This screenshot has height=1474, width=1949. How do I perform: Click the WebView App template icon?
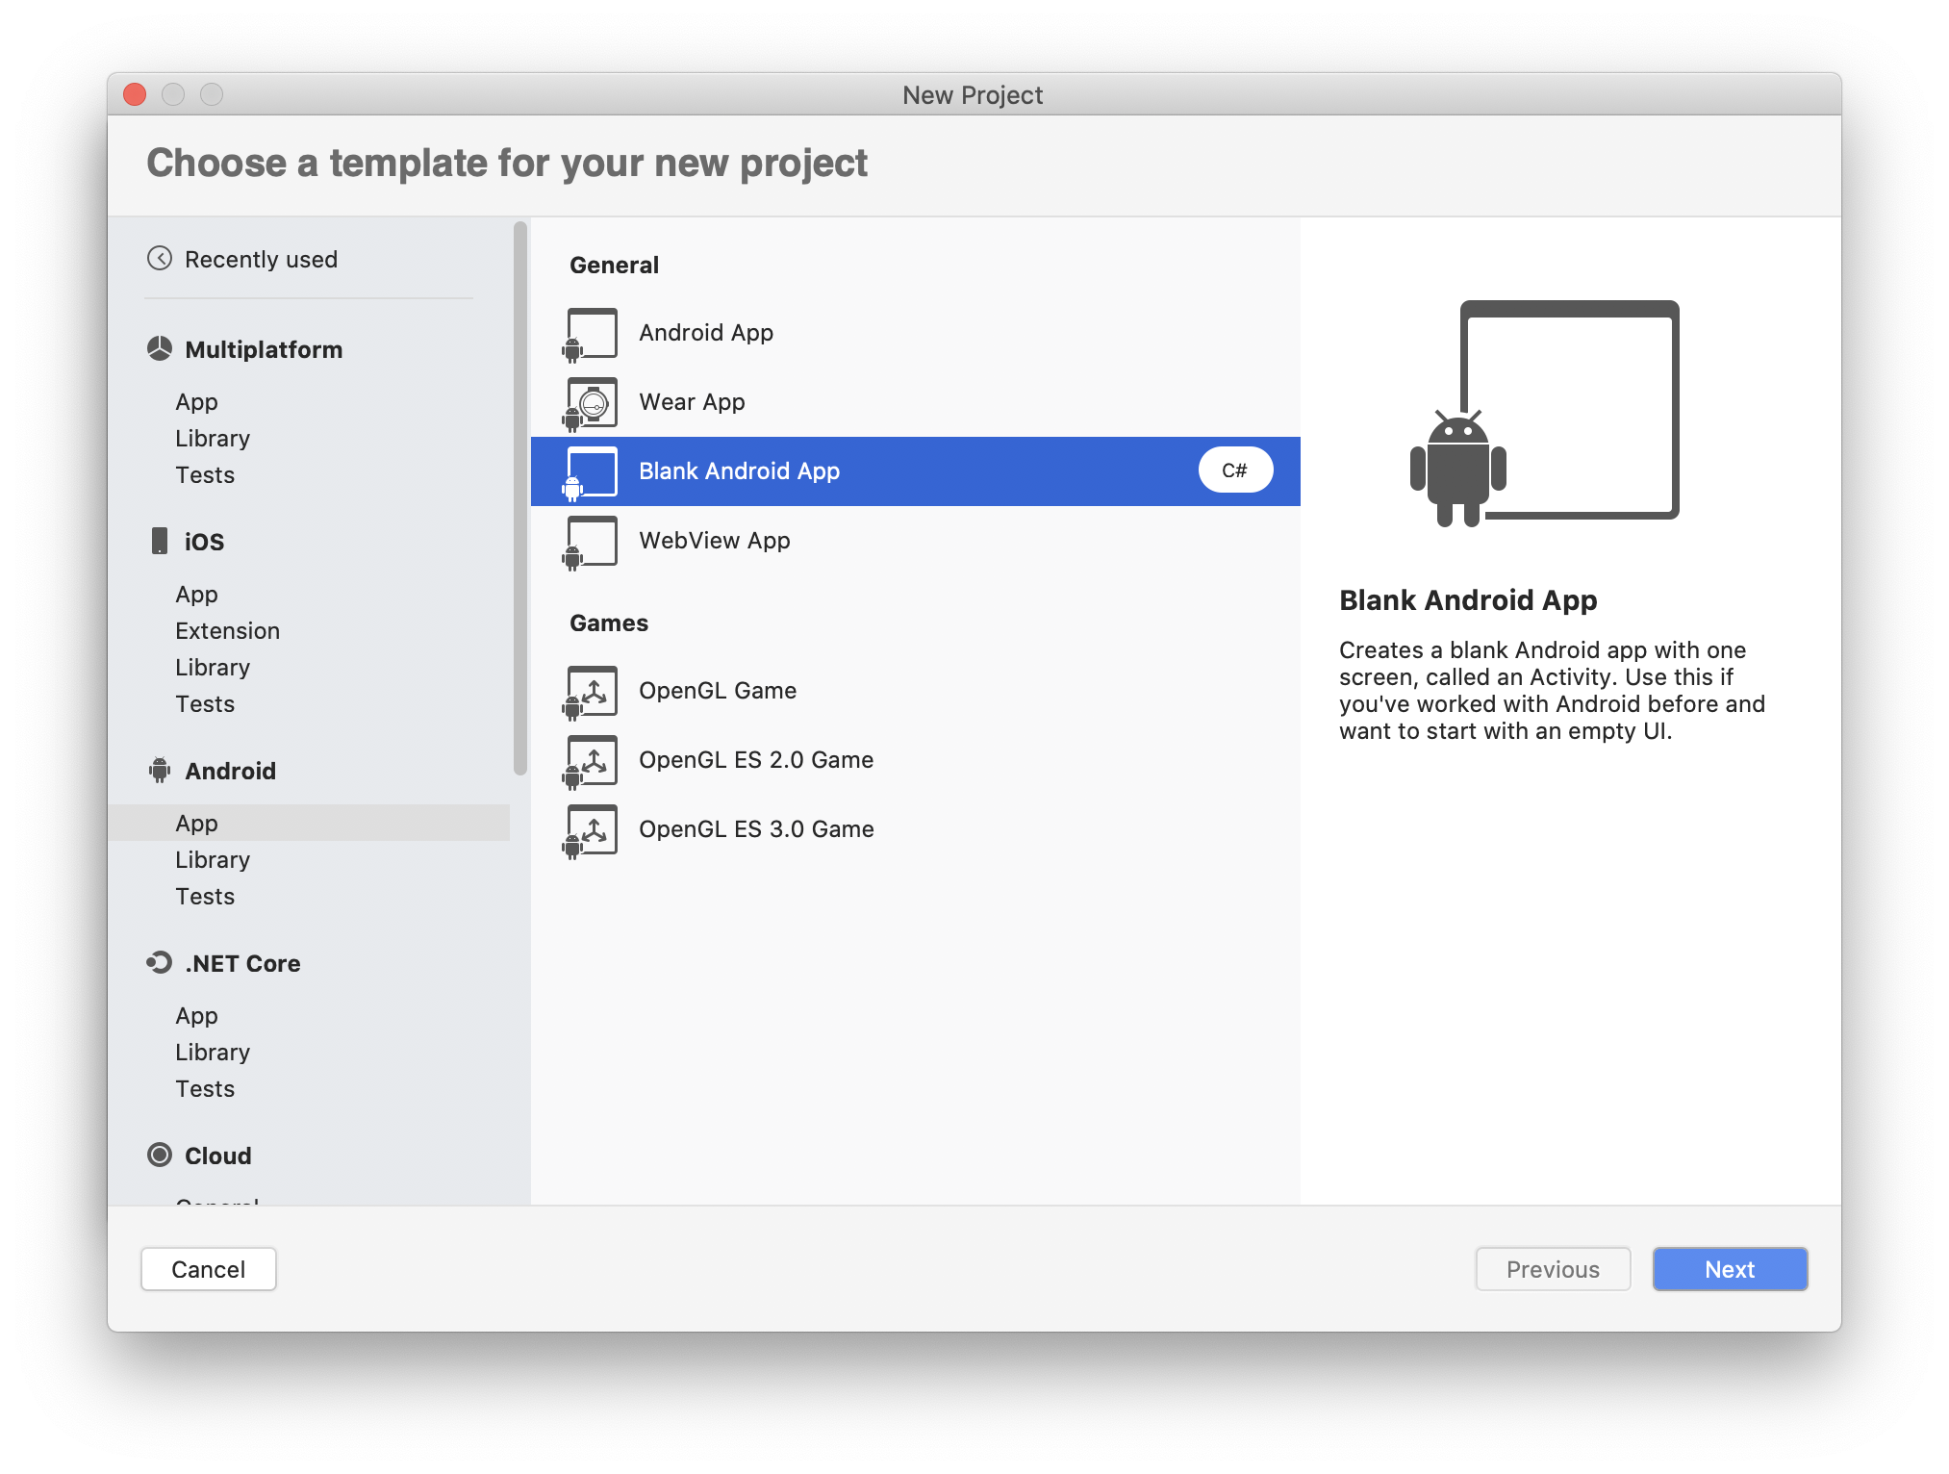click(x=591, y=542)
